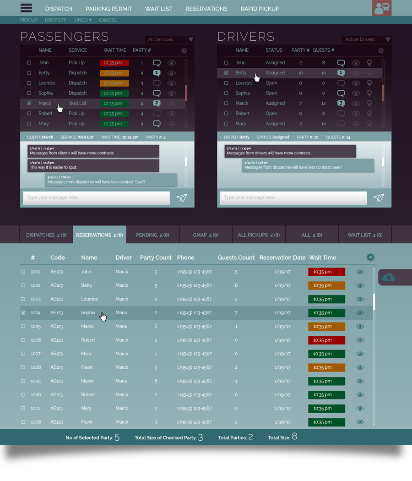Screen dimensions: 412x481
Task: Send the passenger chat message
Action: tap(182, 198)
